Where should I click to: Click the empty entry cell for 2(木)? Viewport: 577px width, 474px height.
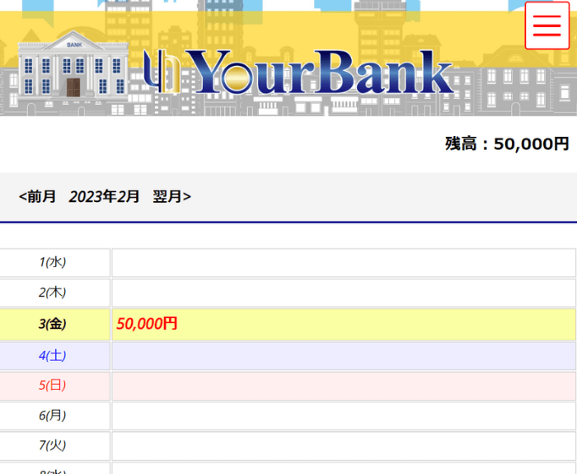(344, 293)
